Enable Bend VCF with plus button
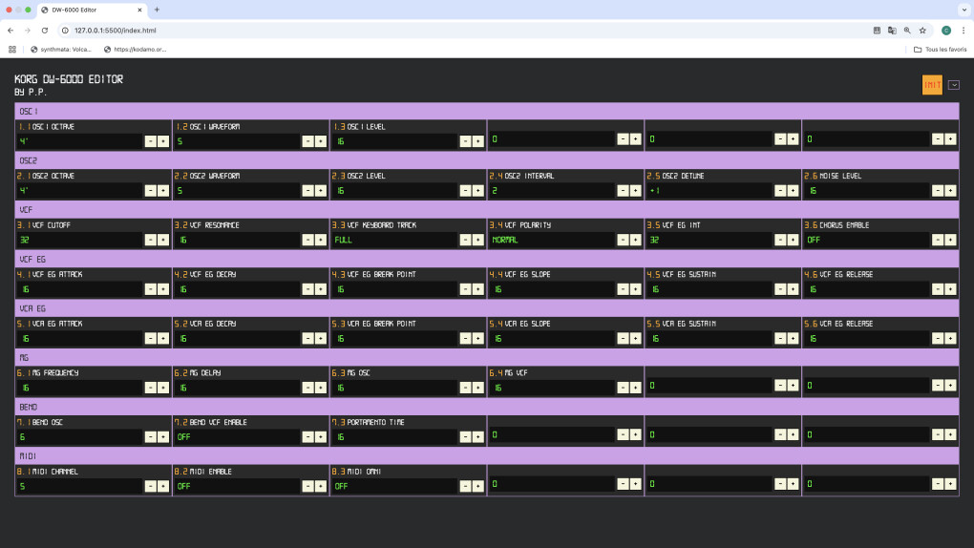This screenshot has width=974, height=548. coord(321,437)
